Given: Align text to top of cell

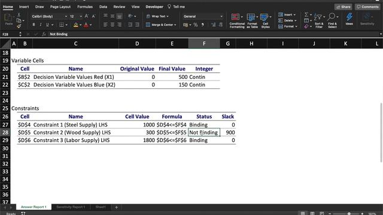Looking at the screenshot, I should [105, 16].
